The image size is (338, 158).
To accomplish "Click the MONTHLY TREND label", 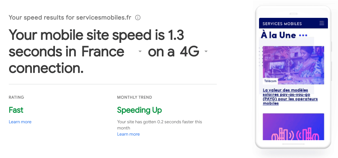I will pos(135,97).
